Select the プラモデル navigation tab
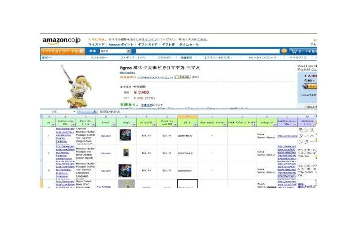The image size is (360, 234). pos(164,58)
